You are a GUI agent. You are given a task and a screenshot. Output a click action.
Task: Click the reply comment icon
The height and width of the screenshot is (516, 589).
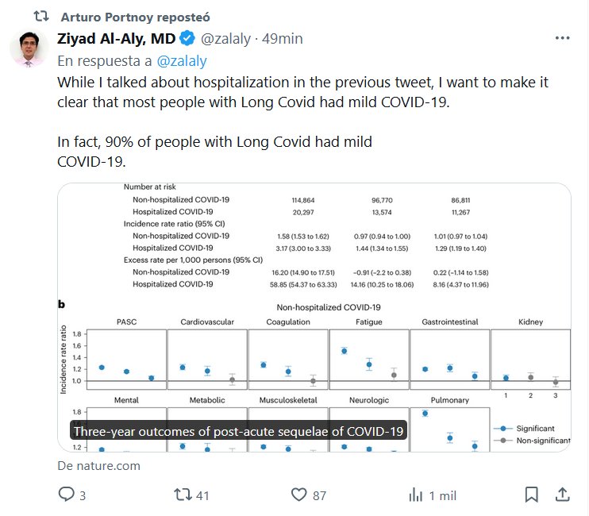click(x=66, y=495)
